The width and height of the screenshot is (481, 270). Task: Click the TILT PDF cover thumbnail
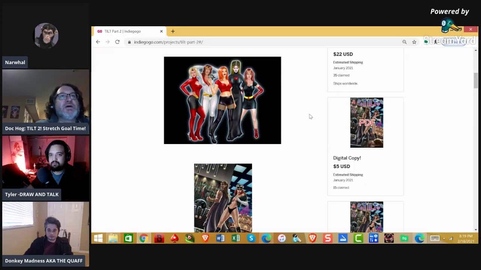[x=366, y=123]
